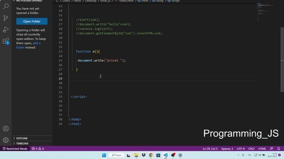Click the Desktop breadcrumb
This screenshot has height=159, width=284.
point(91,1)
